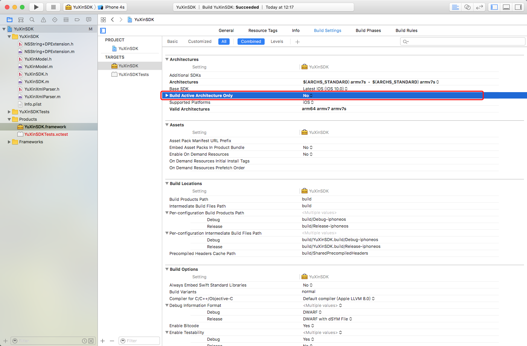The width and height of the screenshot is (527, 346).
Task: Select the Combined view mode
Action: coord(251,41)
